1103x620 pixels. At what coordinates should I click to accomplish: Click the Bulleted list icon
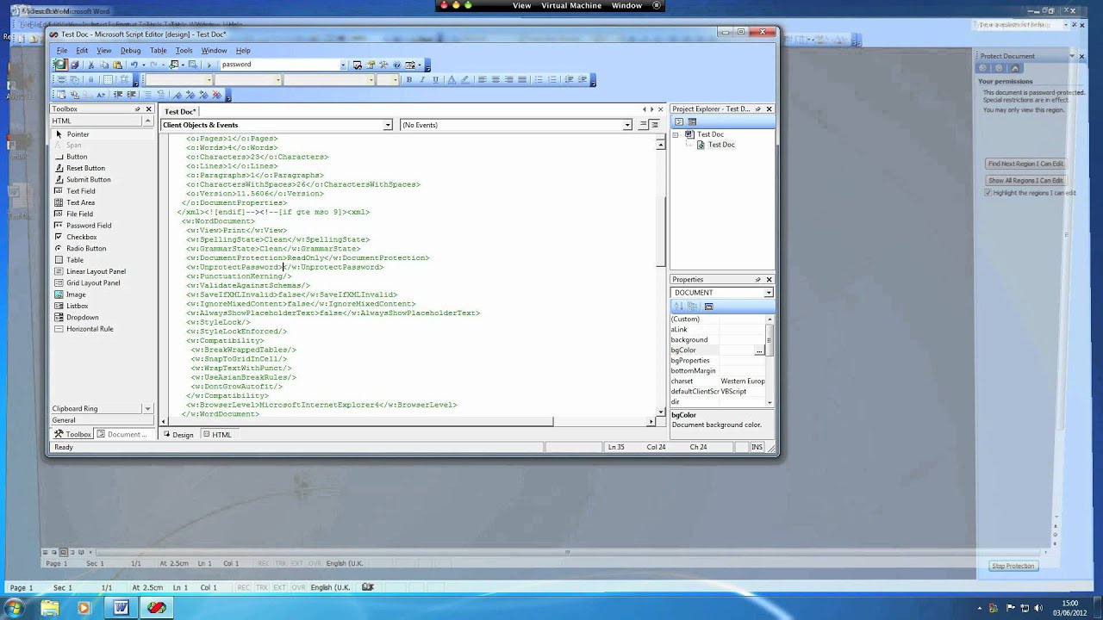539,79
